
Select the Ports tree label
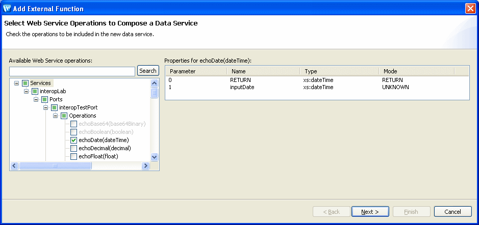coord(56,100)
